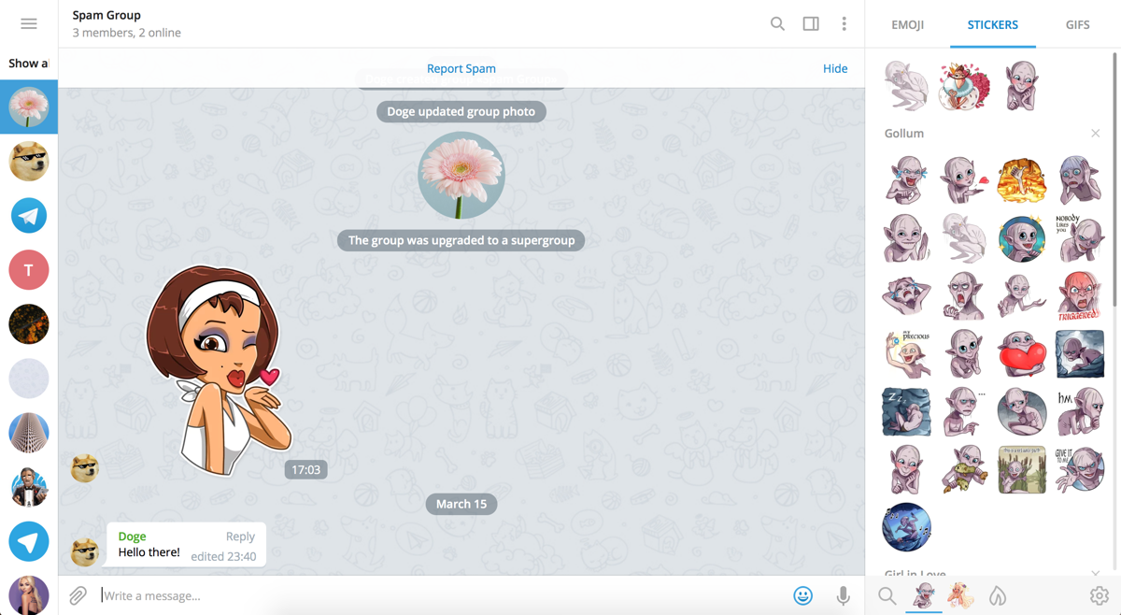This screenshot has height=615, width=1121.
Task: Open the Doge sunglasses chat in sidebar
Action: 29,161
